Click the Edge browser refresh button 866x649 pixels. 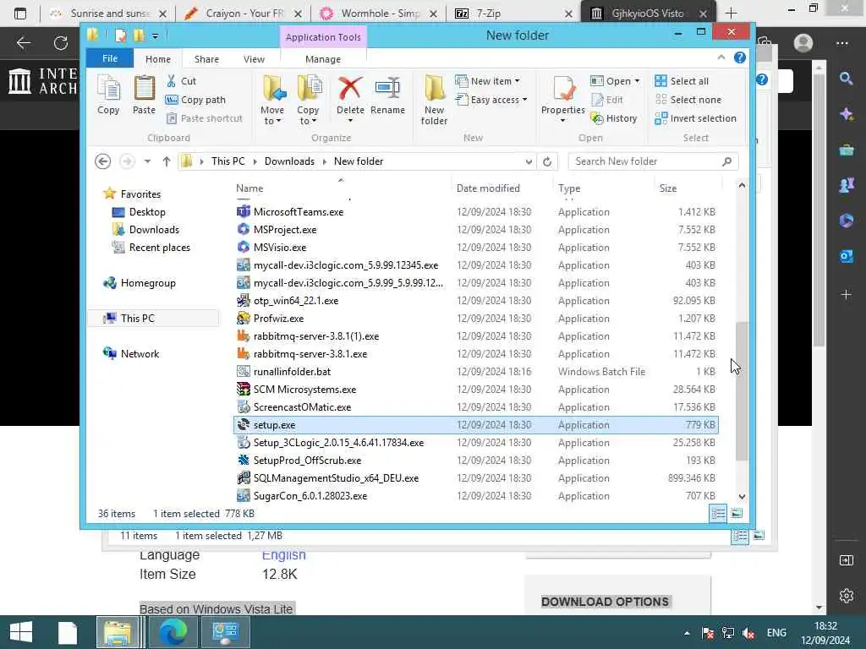click(61, 43)
